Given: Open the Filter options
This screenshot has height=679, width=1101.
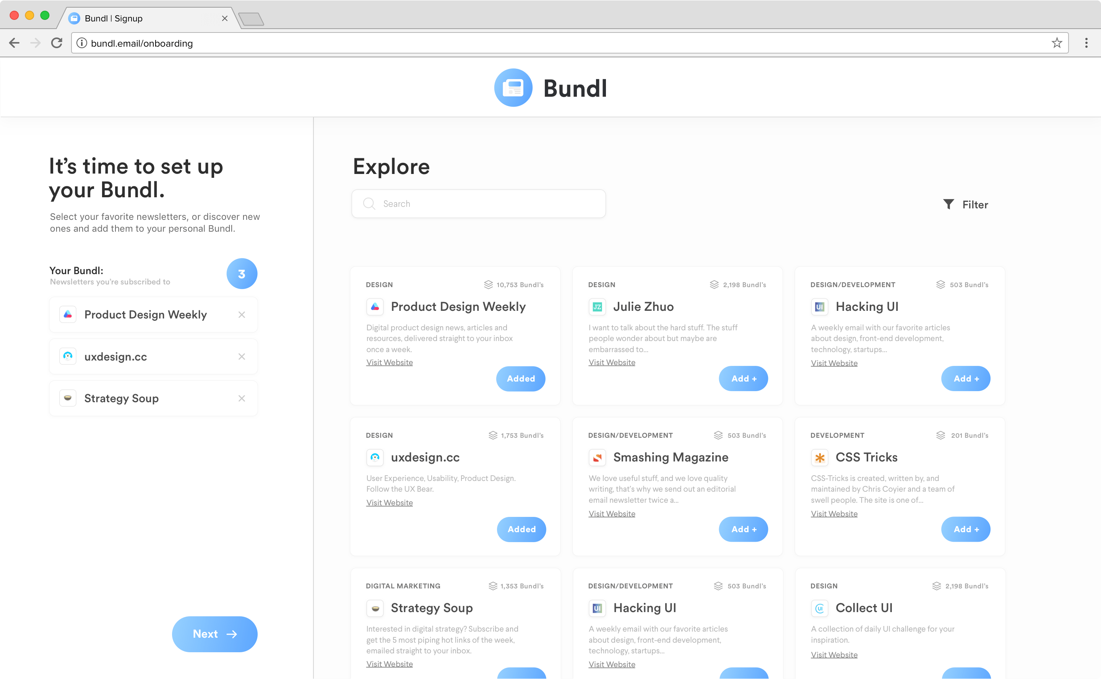Looking at the screenshot, I should pyautogui.click(x=965, y=204).
